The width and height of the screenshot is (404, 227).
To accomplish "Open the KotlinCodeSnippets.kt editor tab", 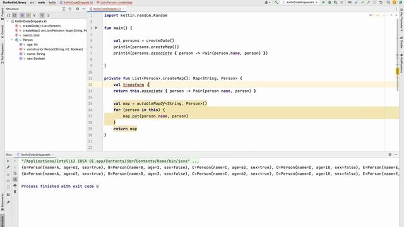I will (x=107, y=9).
